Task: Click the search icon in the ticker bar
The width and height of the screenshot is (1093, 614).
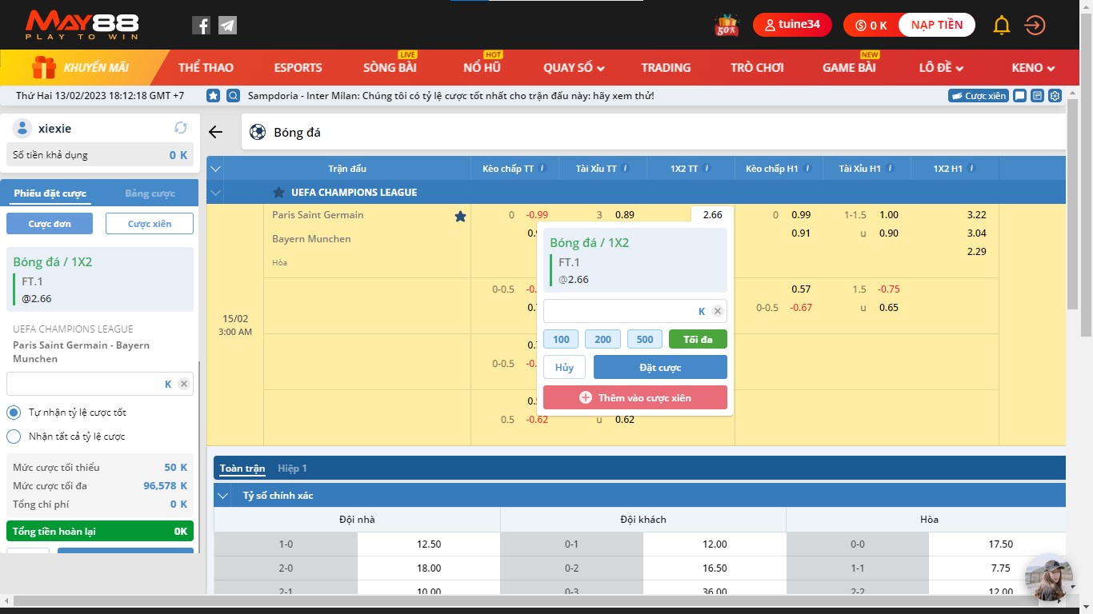Action: pos(233,96)
